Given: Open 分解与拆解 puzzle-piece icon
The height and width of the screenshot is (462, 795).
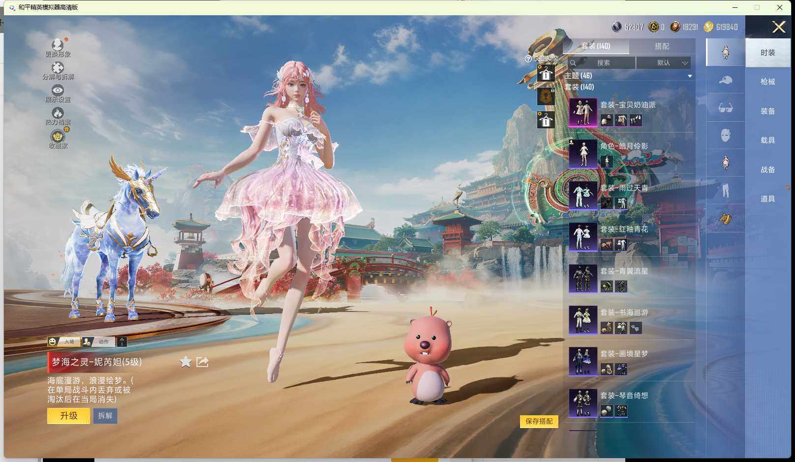Looking at the screenshot, I should tap(58, 68).
